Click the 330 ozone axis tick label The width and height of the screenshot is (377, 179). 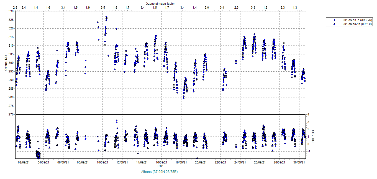click(11, 11)
